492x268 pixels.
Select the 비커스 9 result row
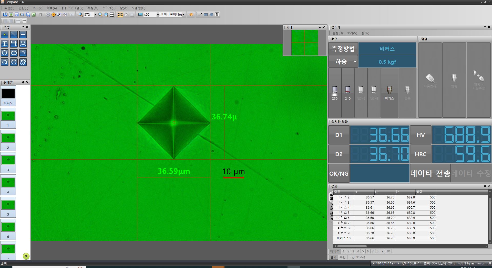pyautogui.click(x=384, y=233)
